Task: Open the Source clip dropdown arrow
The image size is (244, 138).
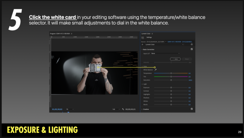Action: (x=166, y=42)
